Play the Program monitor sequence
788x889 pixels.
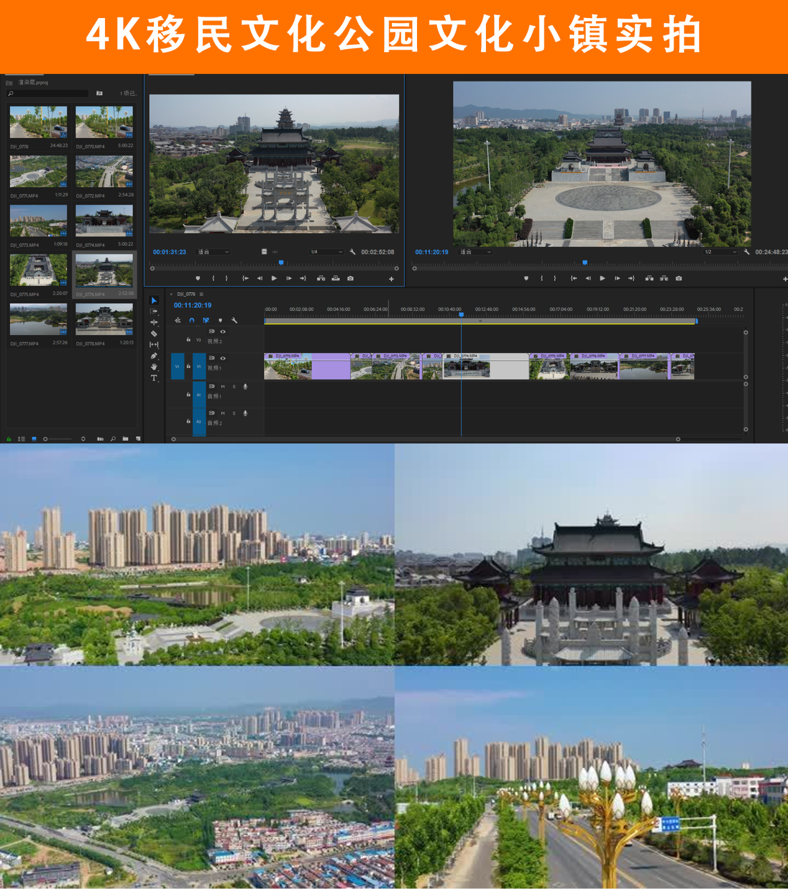(x=602, y=279)
